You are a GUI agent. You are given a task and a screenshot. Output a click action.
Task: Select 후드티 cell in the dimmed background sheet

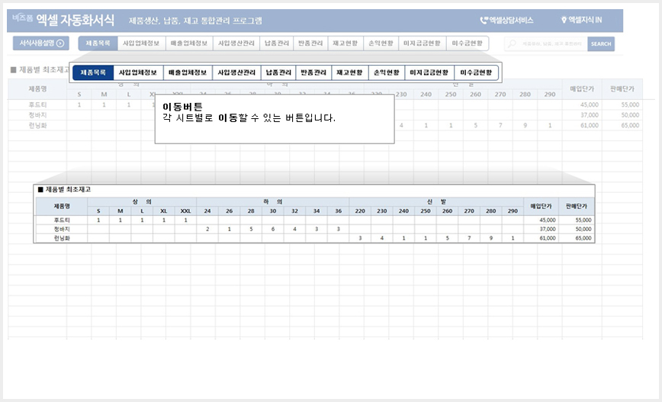(37, 105)
